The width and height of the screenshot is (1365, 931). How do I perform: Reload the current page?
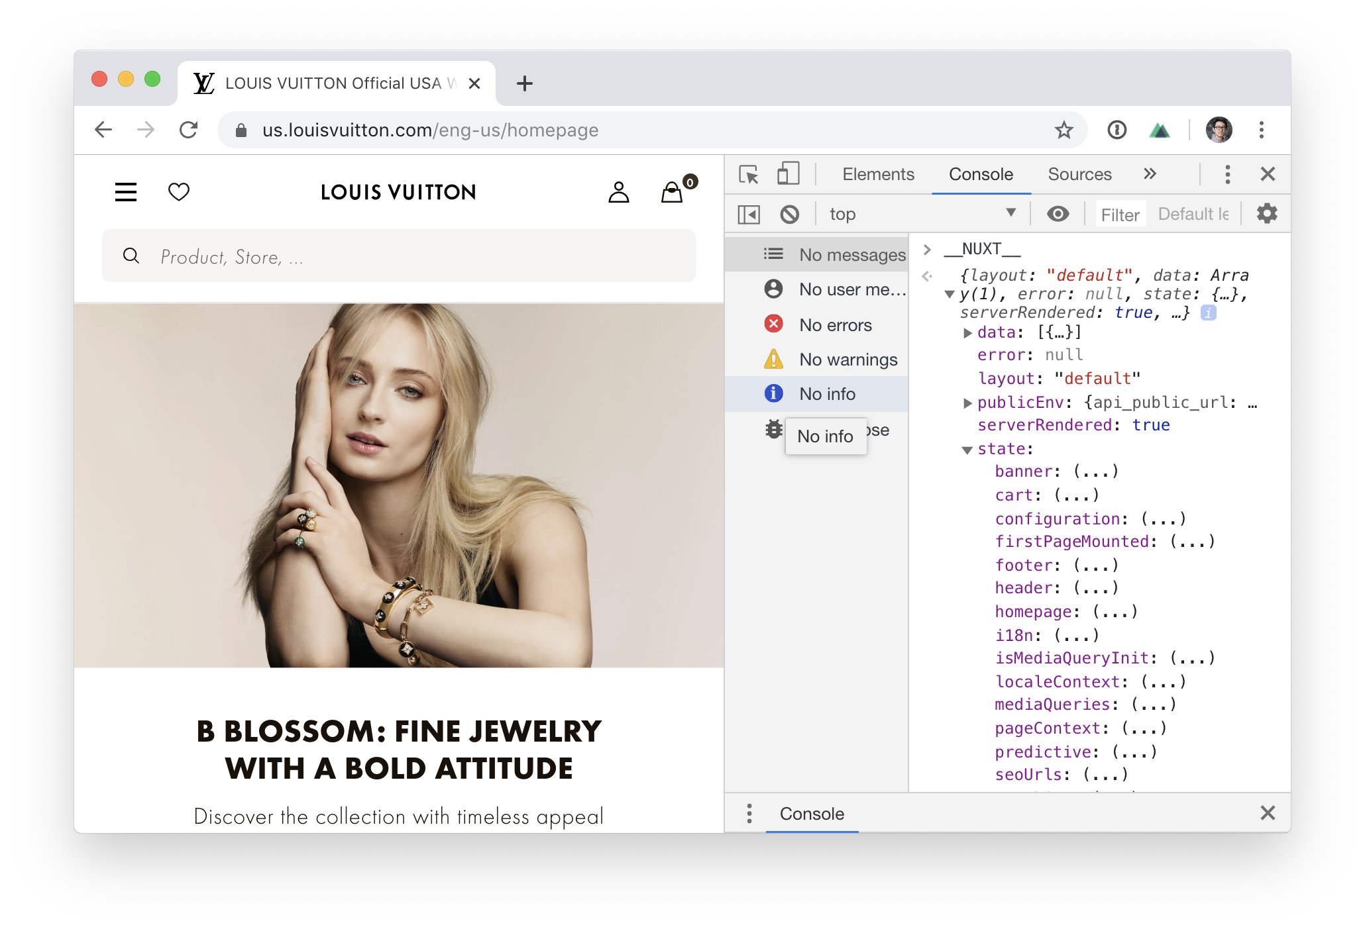pyautogui.click(x=189, y=130)
